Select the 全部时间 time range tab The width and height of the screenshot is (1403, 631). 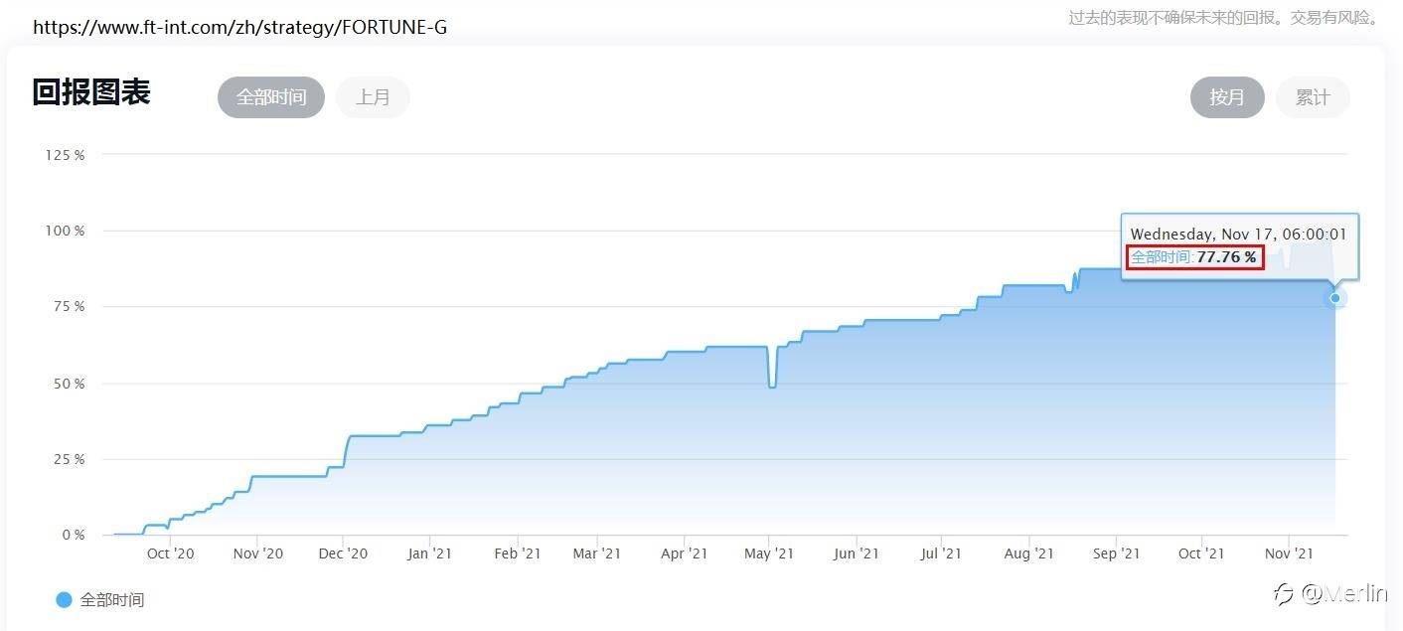click(271, 97)
